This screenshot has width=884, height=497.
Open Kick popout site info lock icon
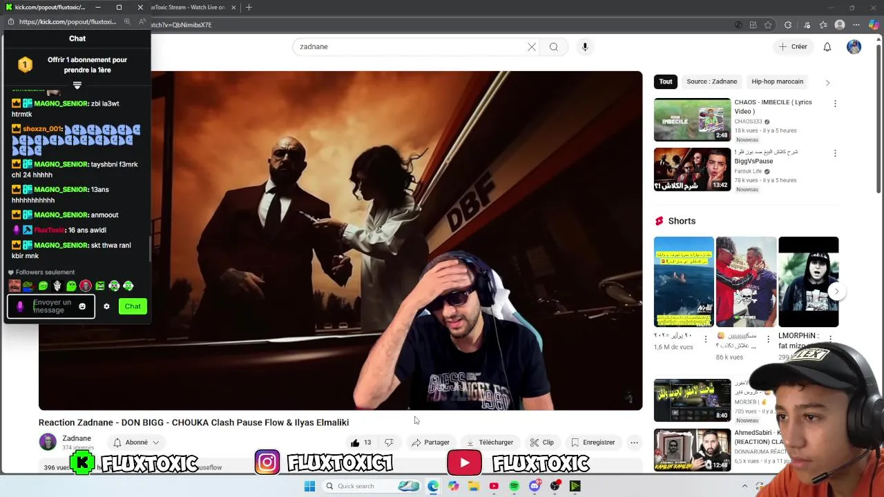(x=10, y=21)
